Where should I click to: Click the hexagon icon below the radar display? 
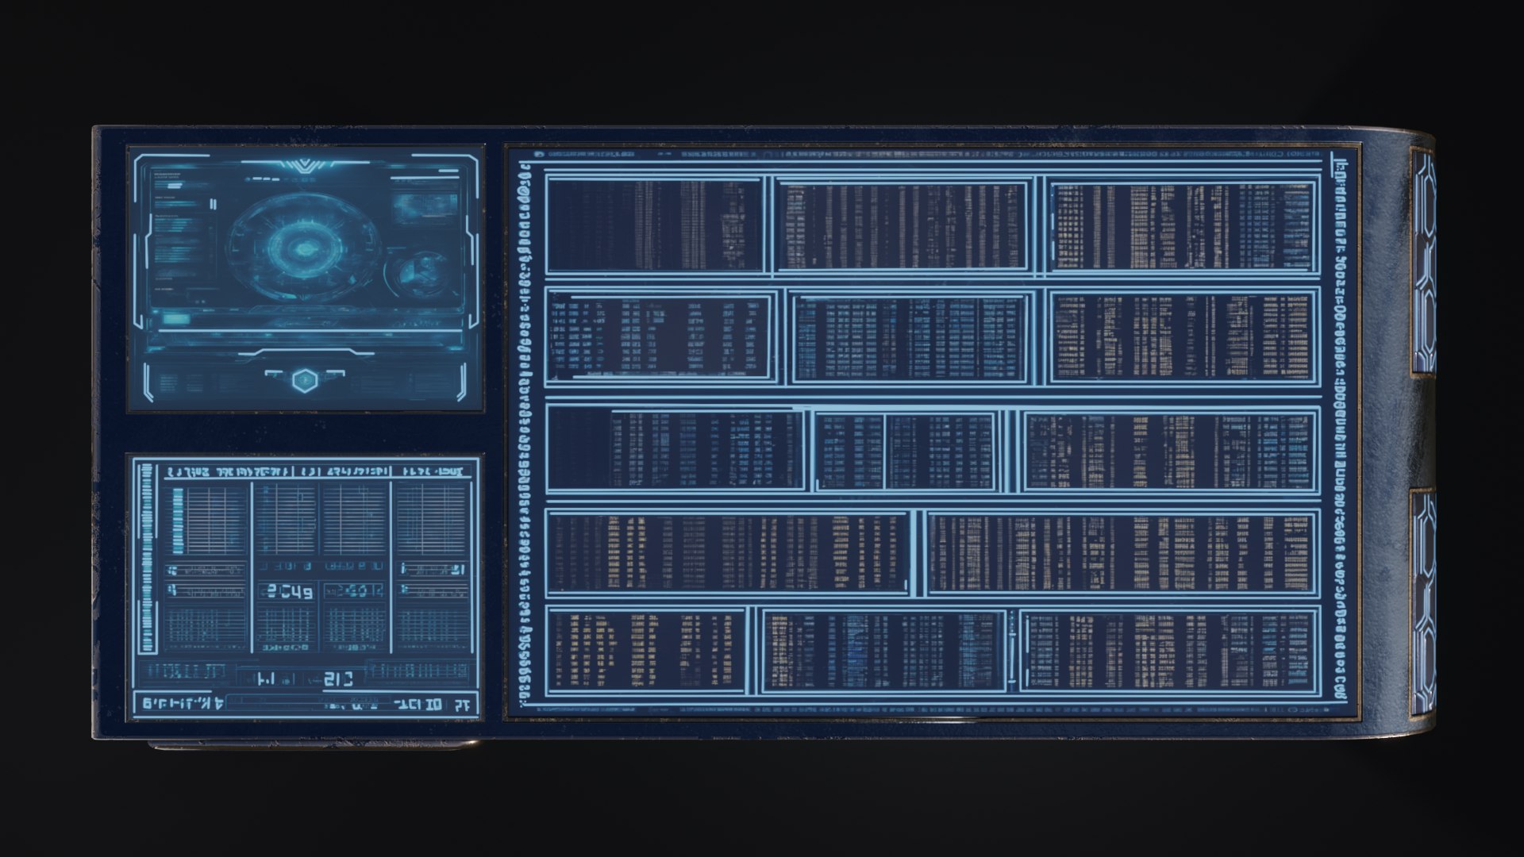point(304,380)
